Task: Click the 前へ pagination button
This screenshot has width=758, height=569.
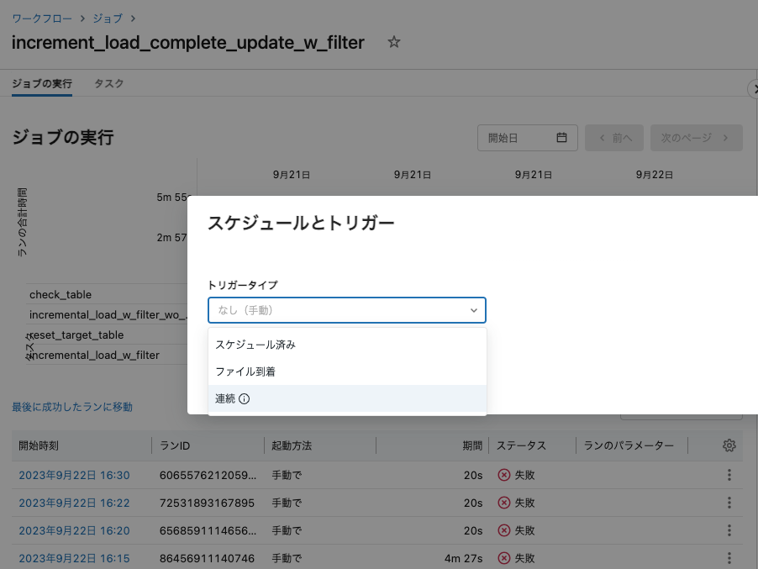Action: pos(613,137)
